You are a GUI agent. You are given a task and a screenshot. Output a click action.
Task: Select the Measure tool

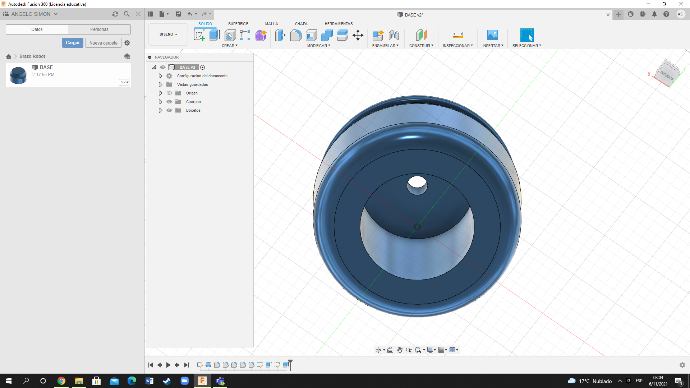tap(457, 35)
